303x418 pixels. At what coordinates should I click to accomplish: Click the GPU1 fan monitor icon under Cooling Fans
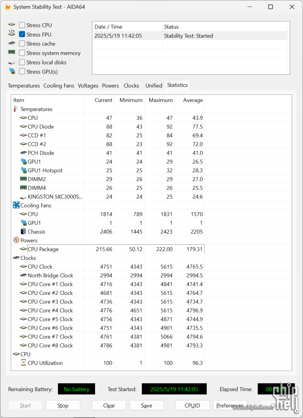click(x=23, y=223)
